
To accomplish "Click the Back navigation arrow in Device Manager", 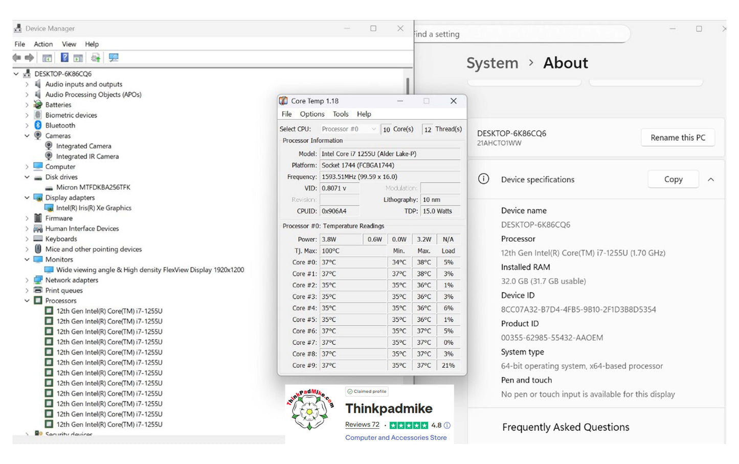I will [16, 57].
